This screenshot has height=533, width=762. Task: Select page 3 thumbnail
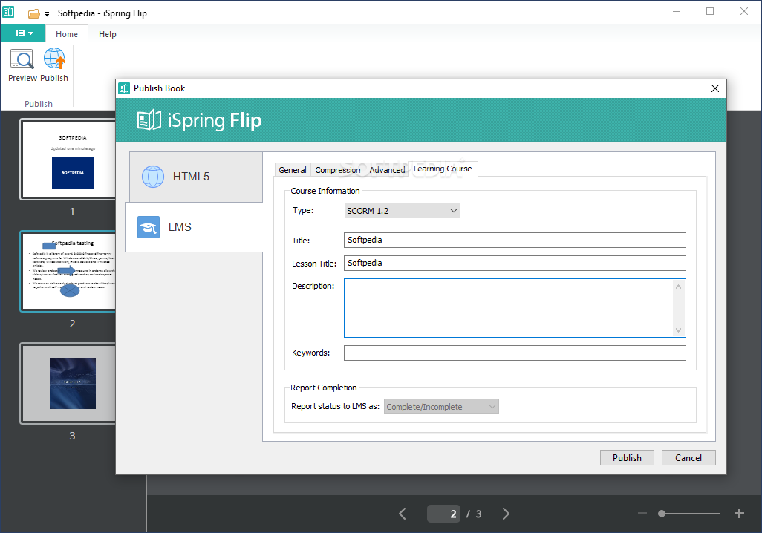(x=68, y=383)
